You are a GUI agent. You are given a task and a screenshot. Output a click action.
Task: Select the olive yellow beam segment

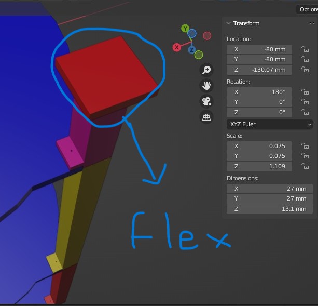81,211
